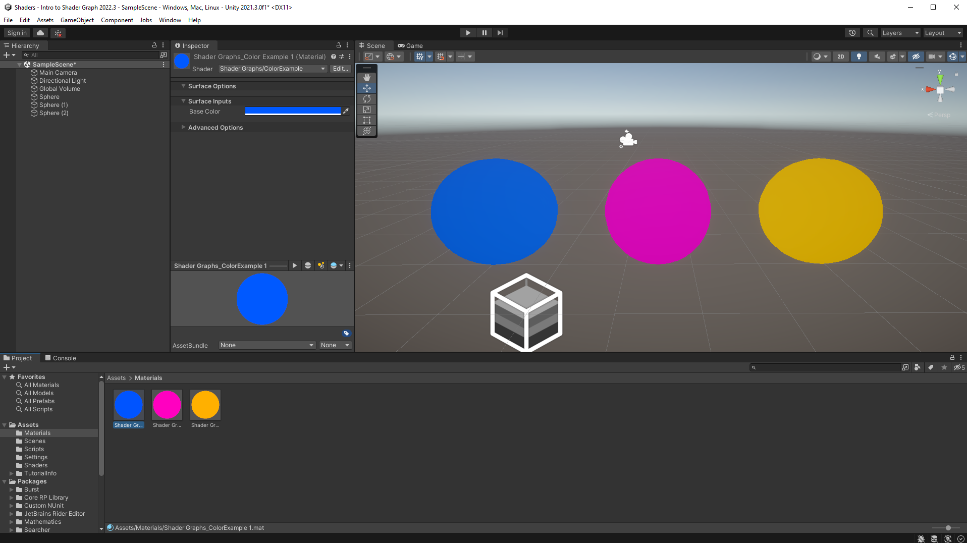
Task: Select the Rect Transform tool
Action: [x=367, y=120]
